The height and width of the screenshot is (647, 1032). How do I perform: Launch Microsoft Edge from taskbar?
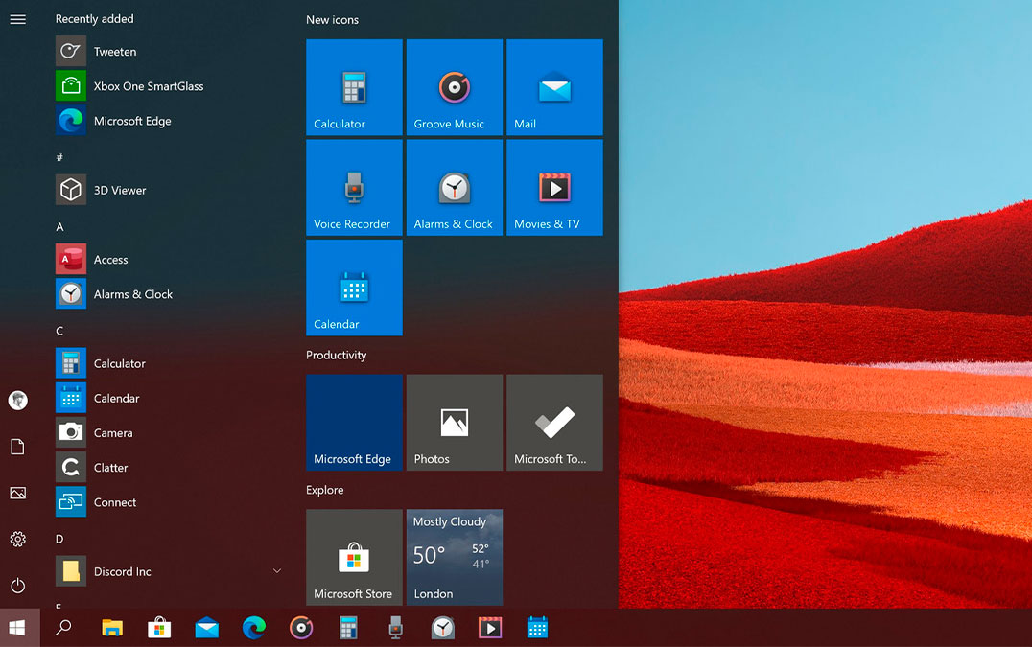pos(254,628)
